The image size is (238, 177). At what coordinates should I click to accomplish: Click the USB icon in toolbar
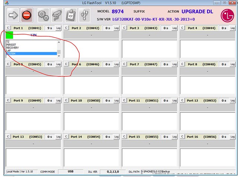[84, 16]
